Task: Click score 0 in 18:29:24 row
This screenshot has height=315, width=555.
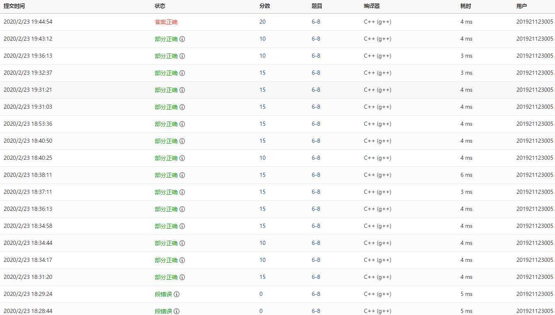Action: [261, 294]
